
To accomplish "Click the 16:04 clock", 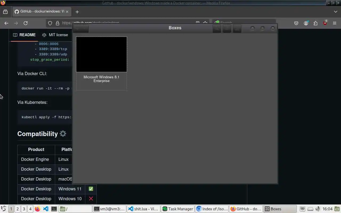I will click(x=327, y=209).
